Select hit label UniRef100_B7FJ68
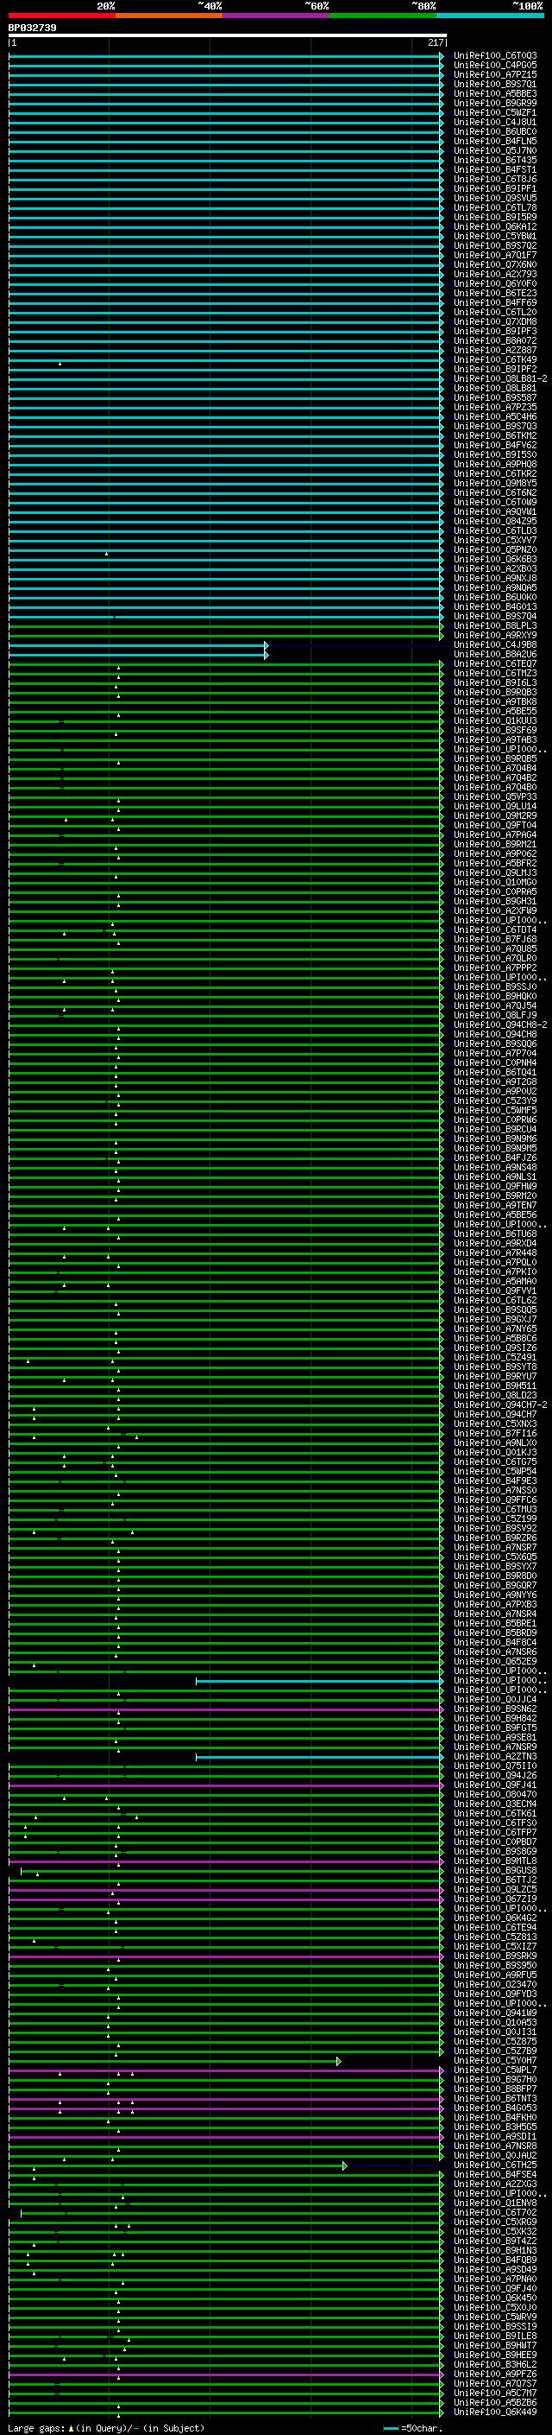Viewport: 552px width, 2435px height. pos(495,939)
